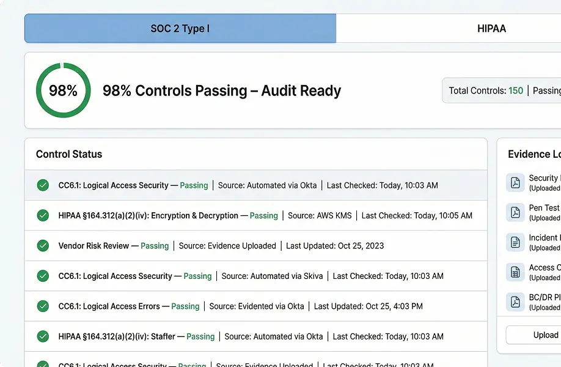Click Passing status on Encryption & Decryption row

click(263, 216)
